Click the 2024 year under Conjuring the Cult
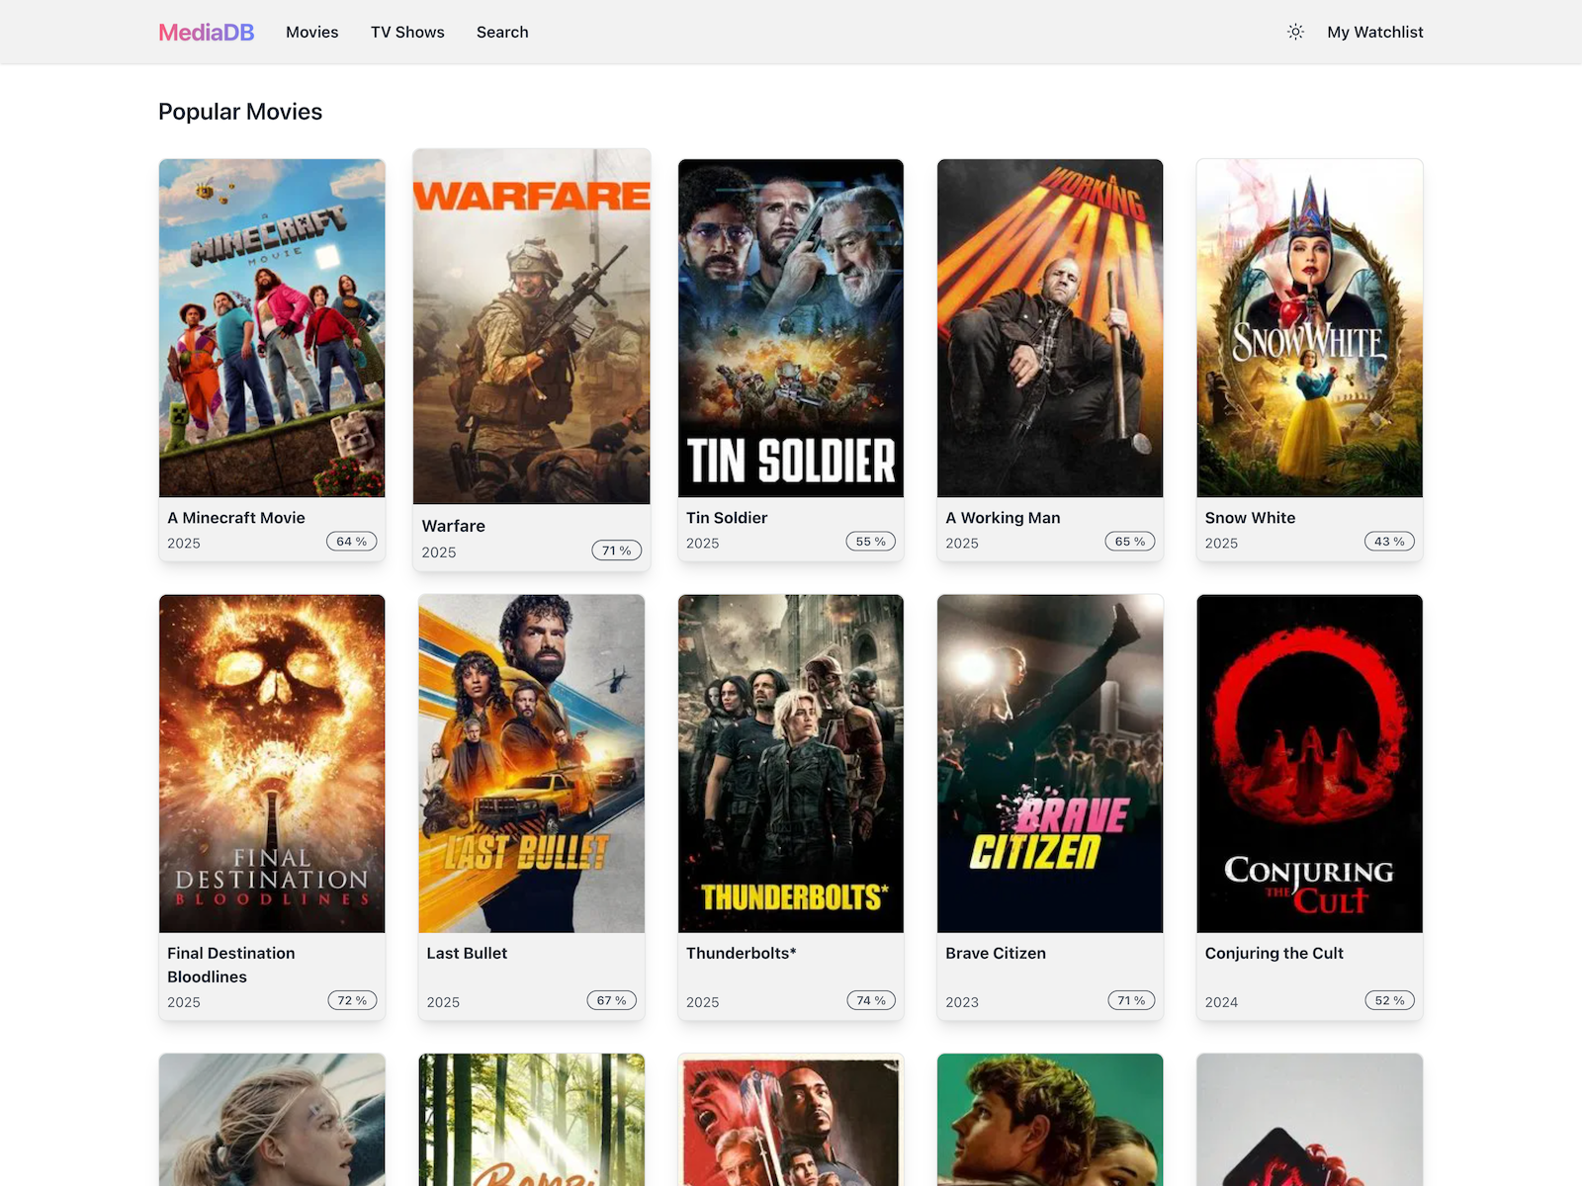The height and width of the screenshot is (1186, 1582). (x=1221, y=1002)
